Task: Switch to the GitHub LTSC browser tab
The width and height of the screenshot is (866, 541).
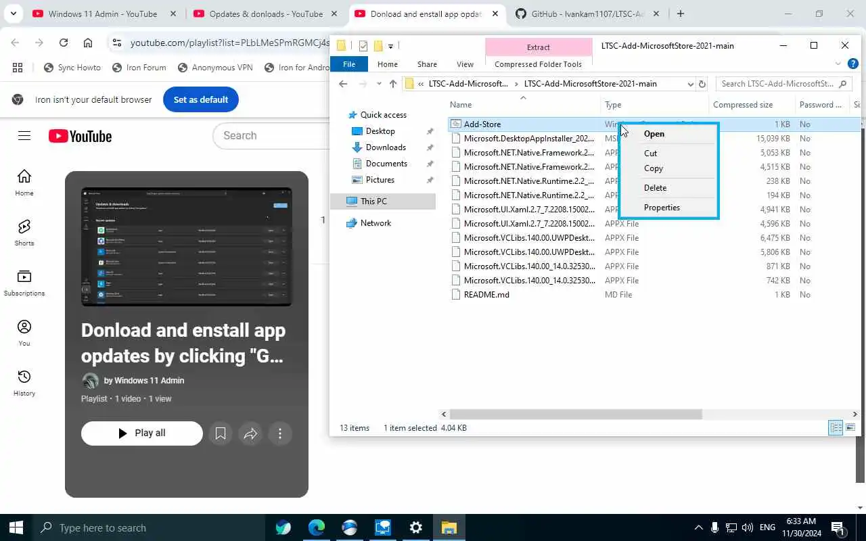Action: [x=586, y=14]
